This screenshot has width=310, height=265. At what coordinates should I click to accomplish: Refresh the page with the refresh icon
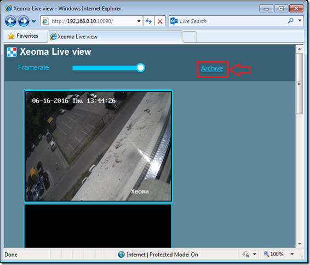[x=148, y=21]
